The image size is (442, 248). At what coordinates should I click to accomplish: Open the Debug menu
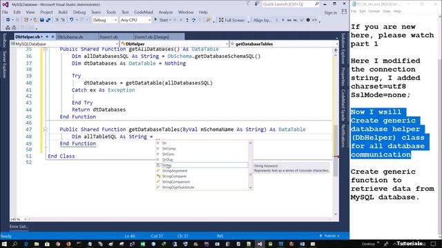(x=79, y=12)
